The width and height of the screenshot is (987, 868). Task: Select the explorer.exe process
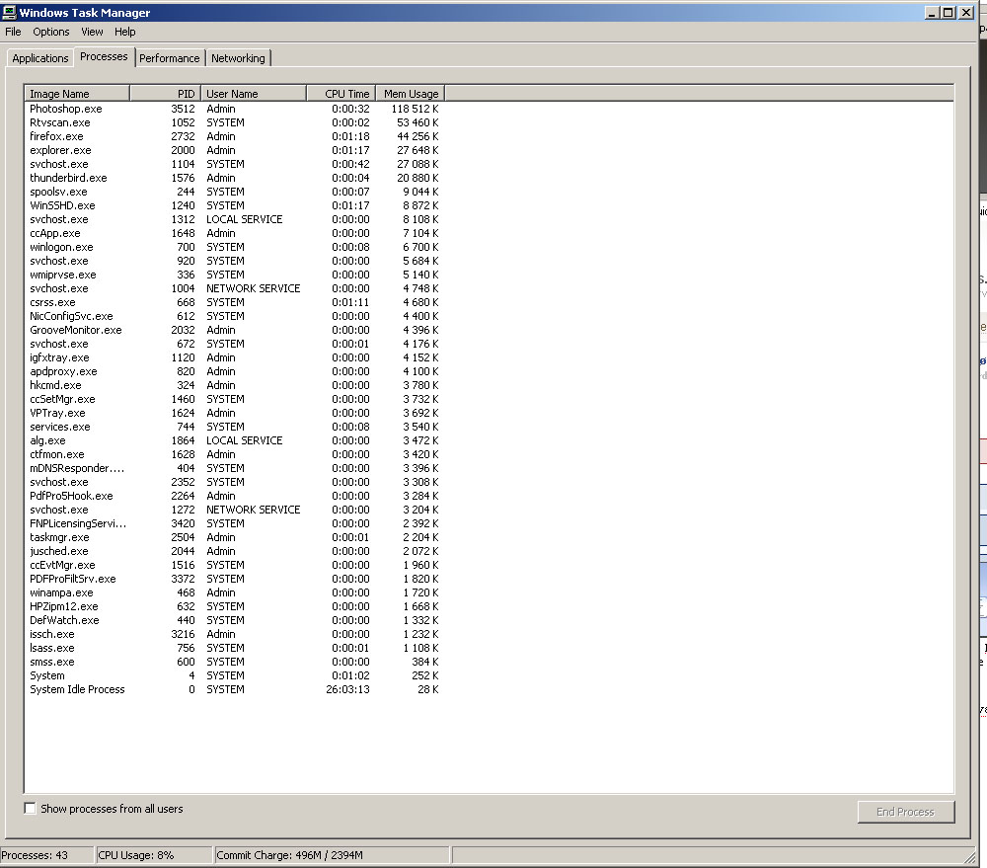pos(234,150)
